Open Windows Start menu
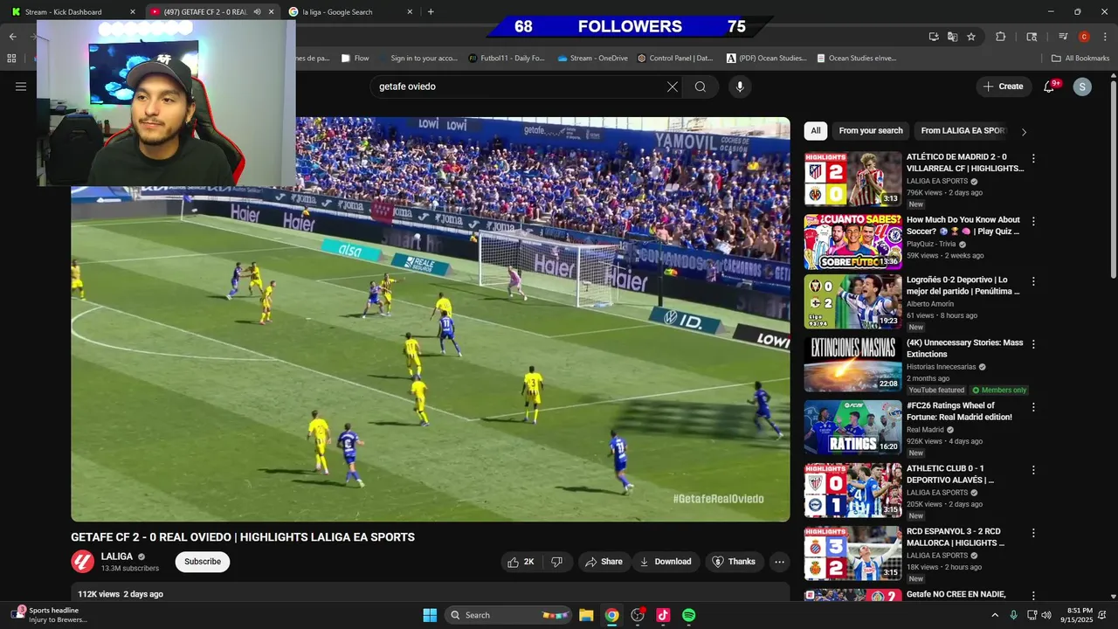 430,615
